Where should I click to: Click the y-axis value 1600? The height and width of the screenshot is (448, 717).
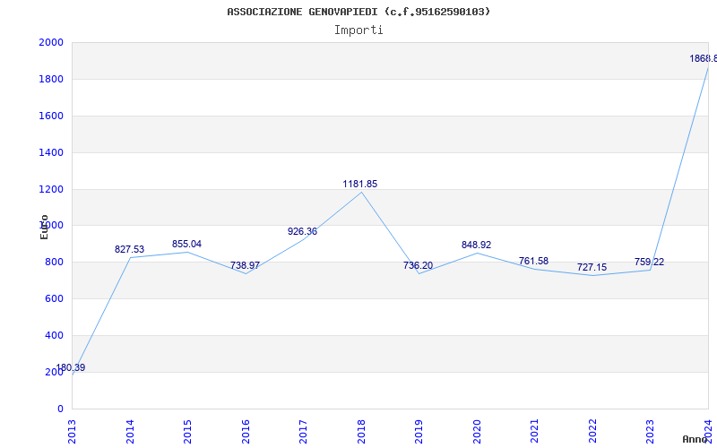(x=51, y=116)
